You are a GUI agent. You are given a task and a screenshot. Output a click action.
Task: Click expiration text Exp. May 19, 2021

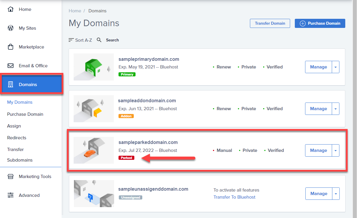(x=136, y=67)
